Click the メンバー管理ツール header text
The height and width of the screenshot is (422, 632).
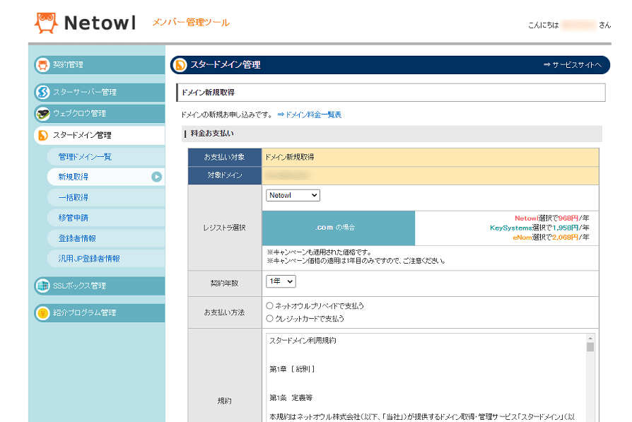point(191,23)
